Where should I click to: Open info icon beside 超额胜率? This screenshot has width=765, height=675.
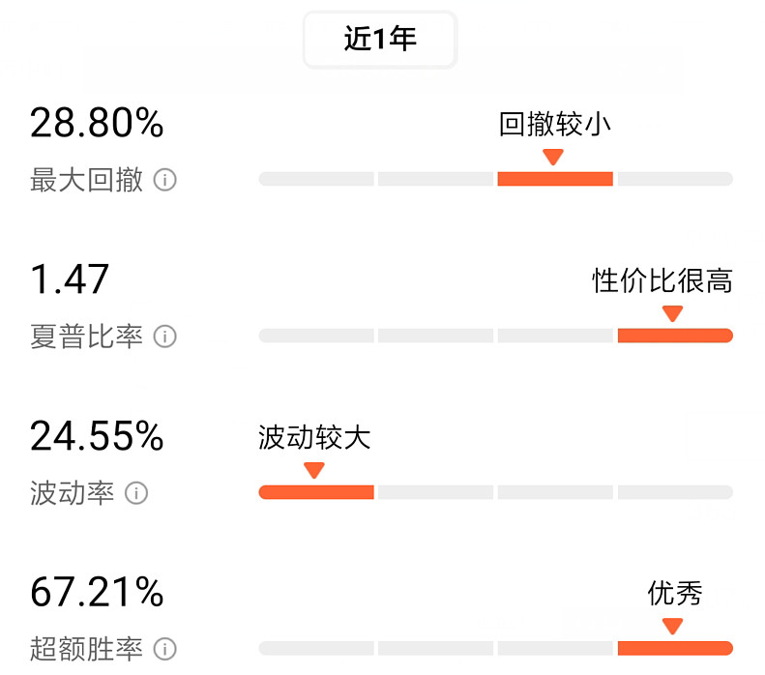click(165, 649)
